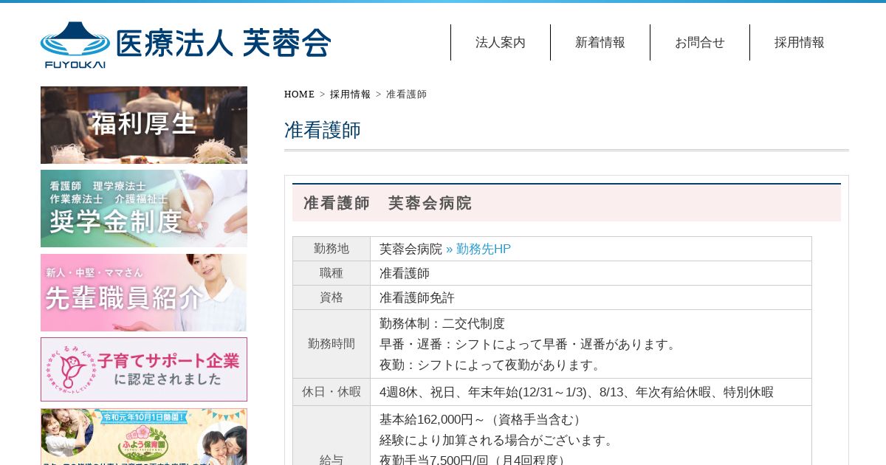The width and height of the screenshot is (886, 465).
Task: Open the 先輩職員紹介 banner
Action: point(144,292)
